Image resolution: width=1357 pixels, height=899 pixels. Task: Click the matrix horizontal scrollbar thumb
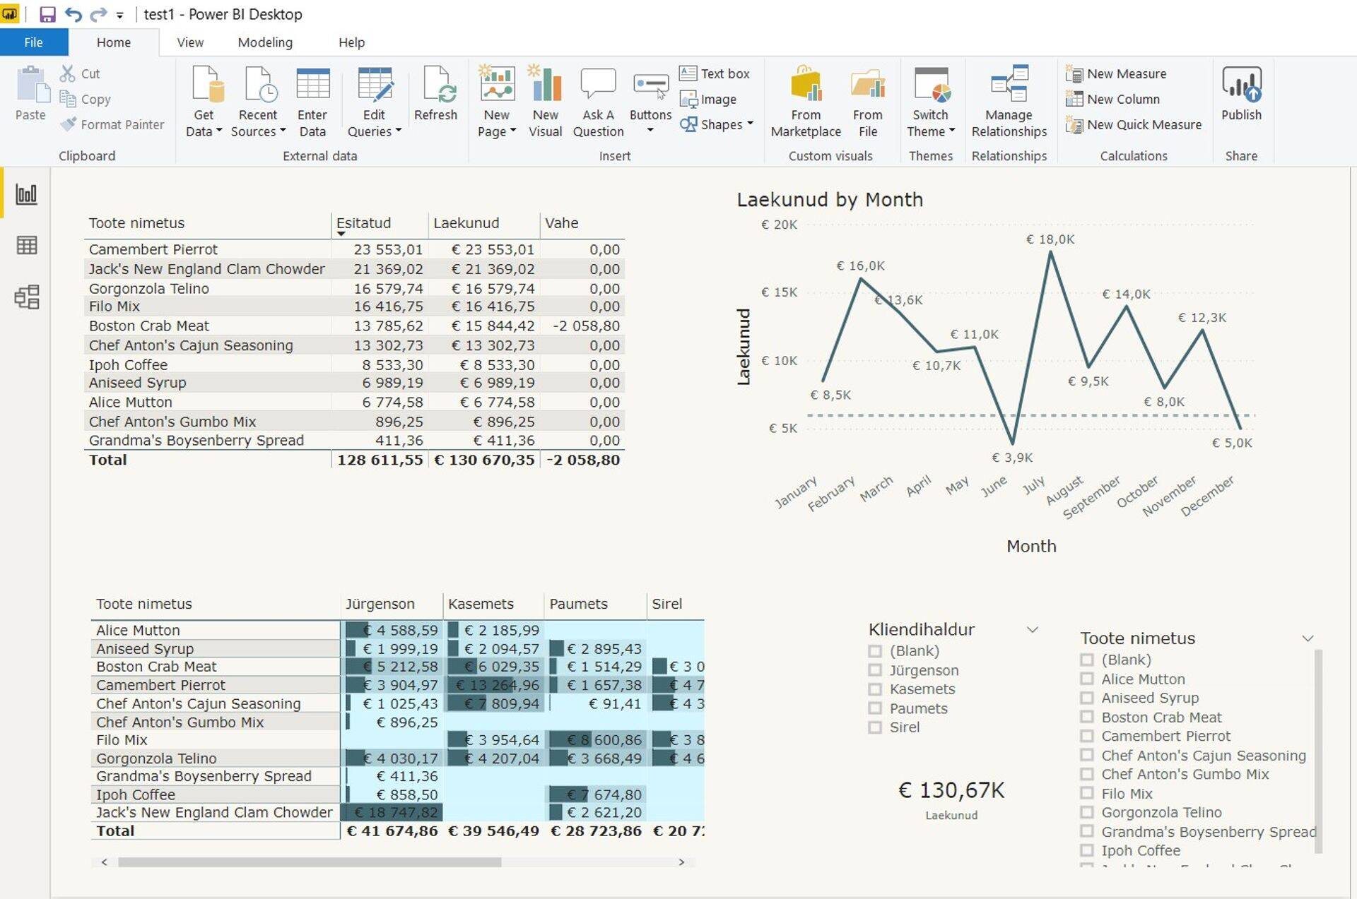coord(310,862)
